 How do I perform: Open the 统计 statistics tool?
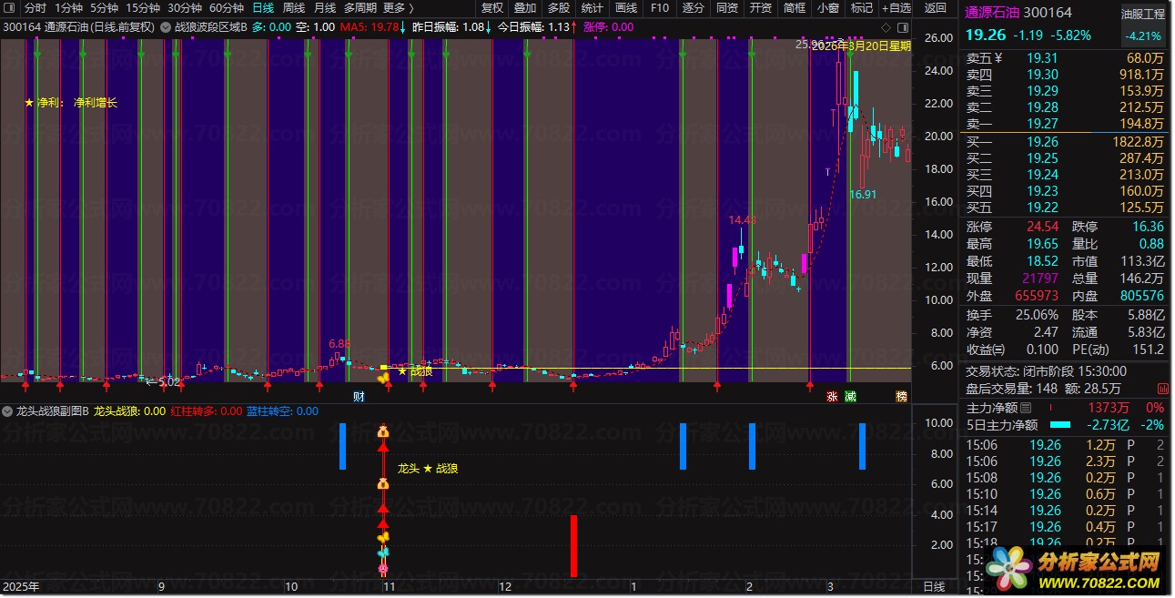[593, 8]
